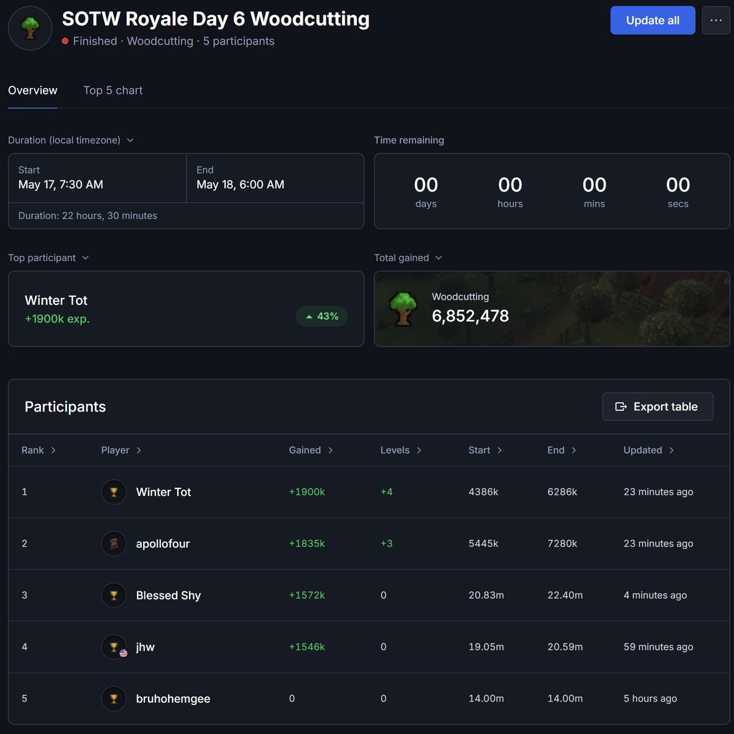The height and width of the screenshot is (734, 734).
Task: Click the 4386k start value
Action: coord(483,492)
